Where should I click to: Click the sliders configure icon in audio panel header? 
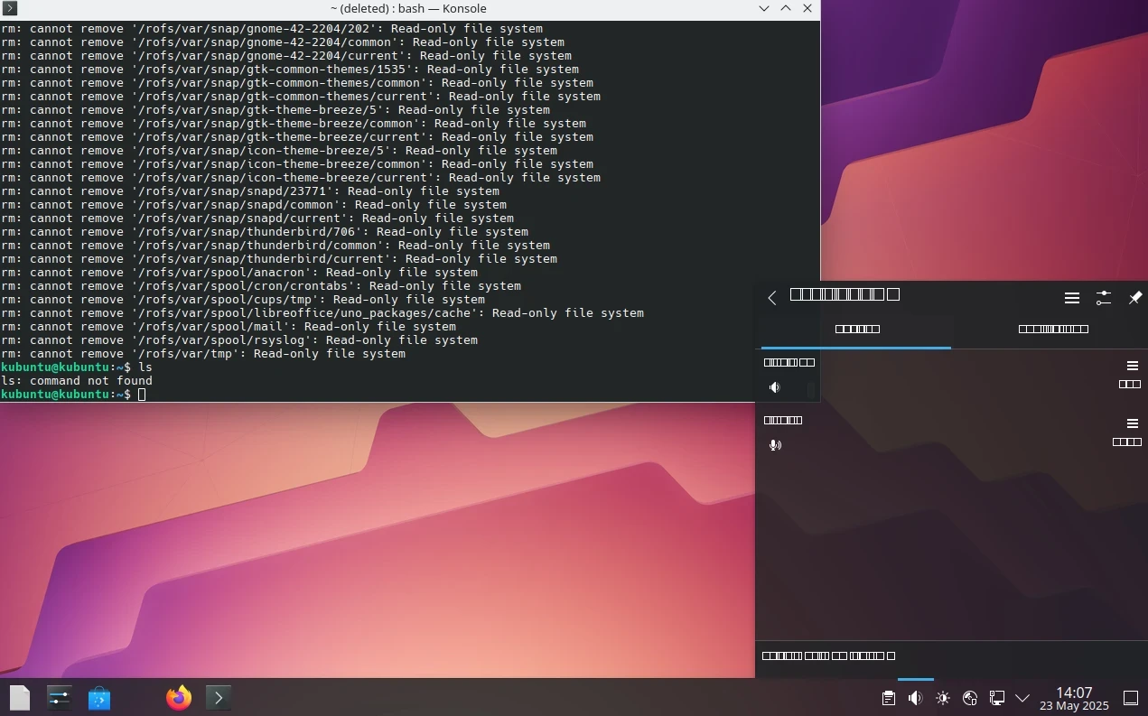pyautogui.click(x=1104, y=298)
